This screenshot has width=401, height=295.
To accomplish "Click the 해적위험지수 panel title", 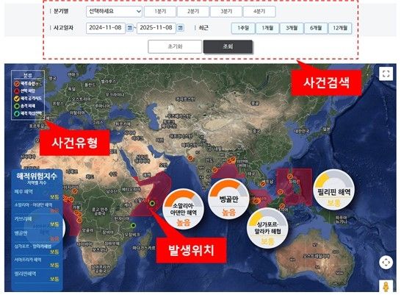I will pyautogui.click(x=37, y=176).
